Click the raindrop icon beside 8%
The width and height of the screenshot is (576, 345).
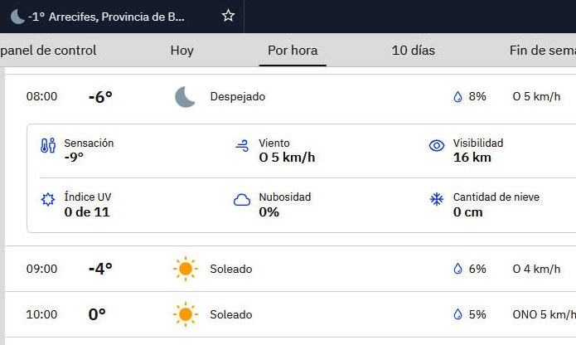(x=457, y=96)
